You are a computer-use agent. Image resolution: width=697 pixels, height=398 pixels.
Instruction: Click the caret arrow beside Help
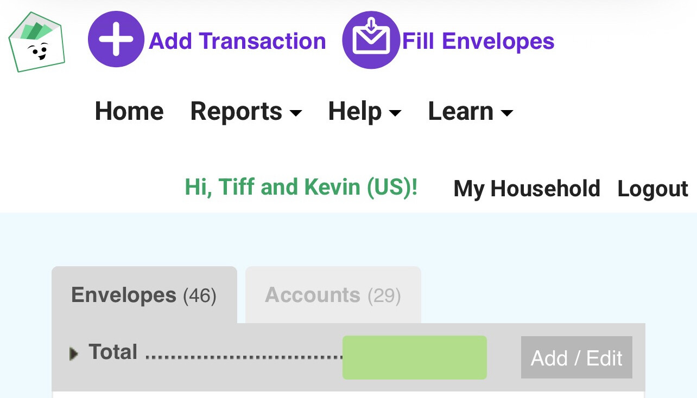(x=395, y=113)
